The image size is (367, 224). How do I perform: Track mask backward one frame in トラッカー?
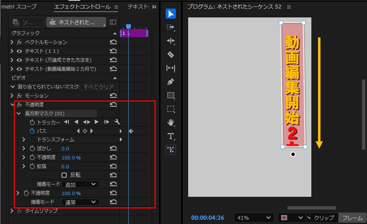pos(66,122)
